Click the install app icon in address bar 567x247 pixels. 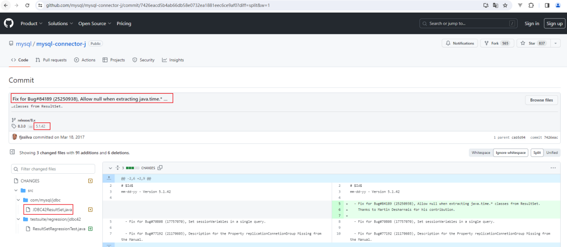(486, 5)
